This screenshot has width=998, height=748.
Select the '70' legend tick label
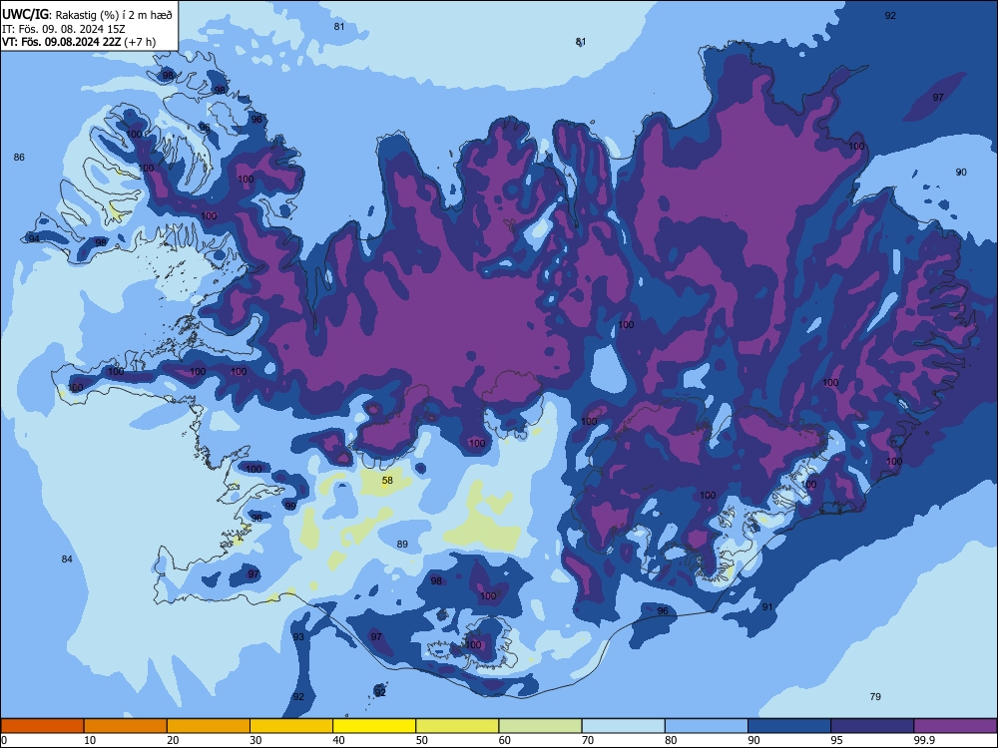[x=588, y=740]
